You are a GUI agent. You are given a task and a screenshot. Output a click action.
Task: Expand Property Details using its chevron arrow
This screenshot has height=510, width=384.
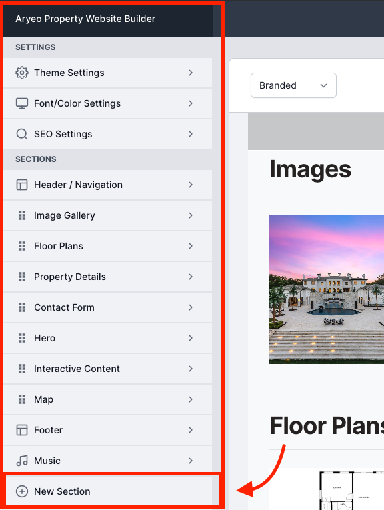[x=191, y=277]
